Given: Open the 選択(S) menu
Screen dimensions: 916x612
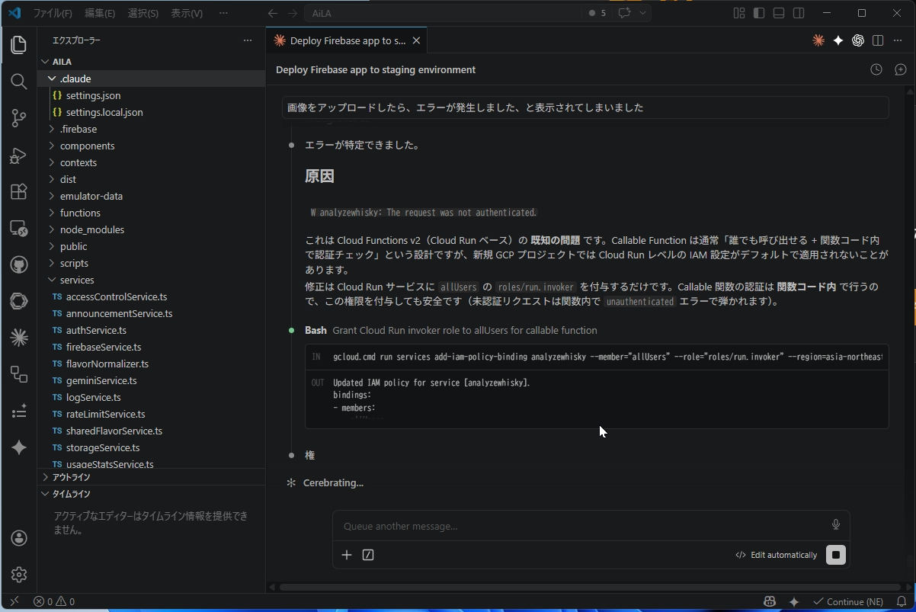Looking at the screenshot, I should 143,13.
